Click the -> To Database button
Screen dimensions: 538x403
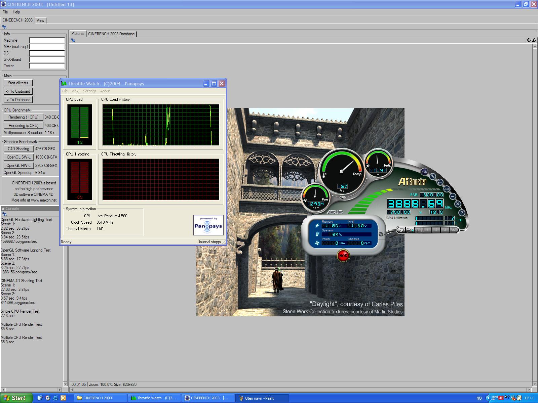point(18,100)
